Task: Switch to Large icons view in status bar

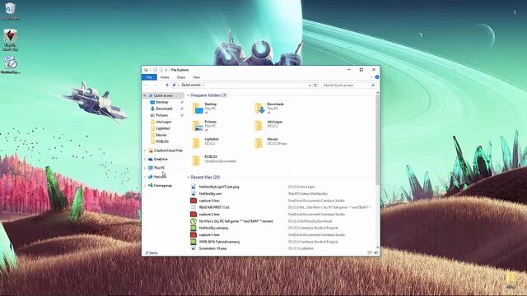Action: pyautogui.click(x=376, y=252)
